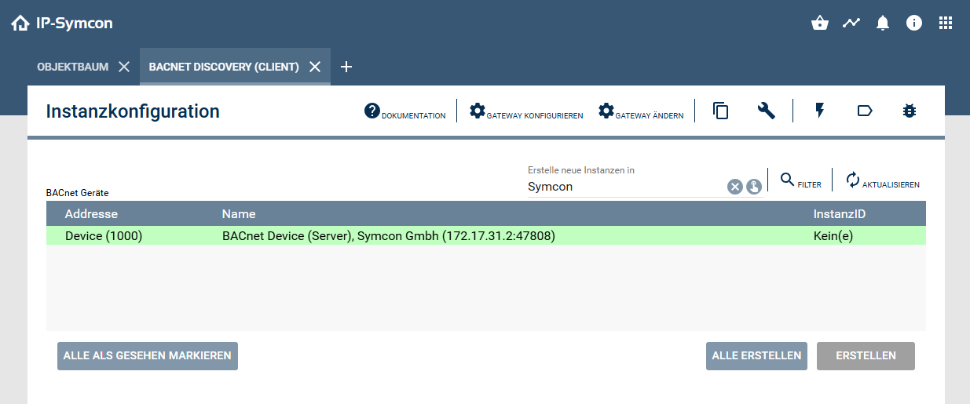
Task: Open the apps grid menu
Action: click(946, 24)
